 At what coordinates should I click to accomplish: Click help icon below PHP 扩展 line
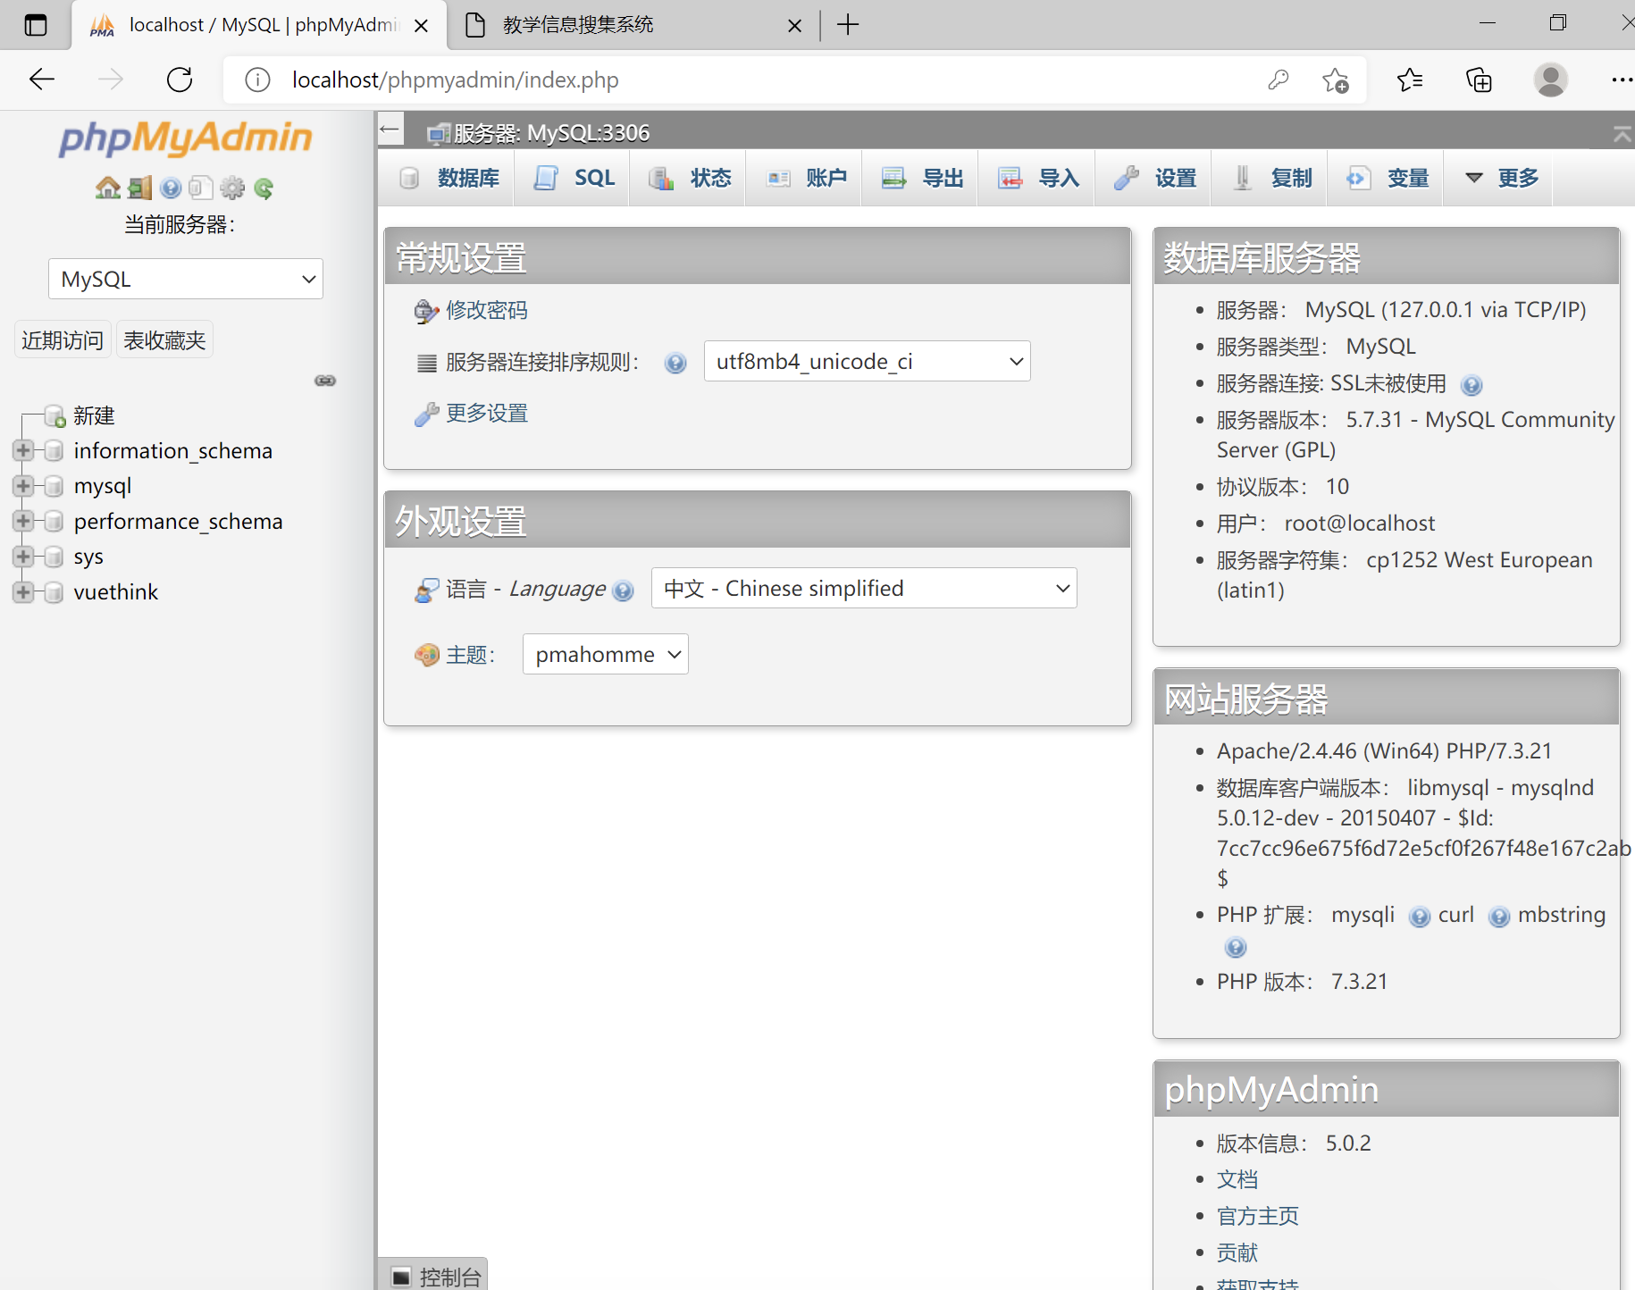pos(1236,947)
